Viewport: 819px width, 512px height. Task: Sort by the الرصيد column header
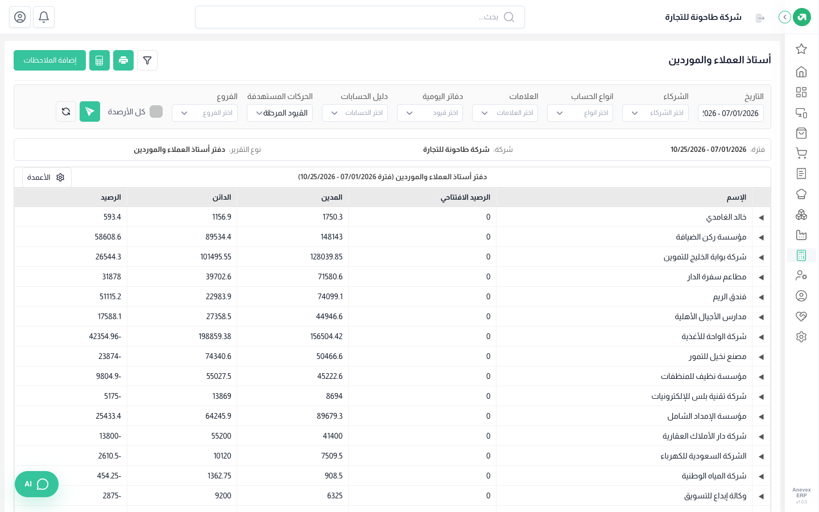[71, 197]
